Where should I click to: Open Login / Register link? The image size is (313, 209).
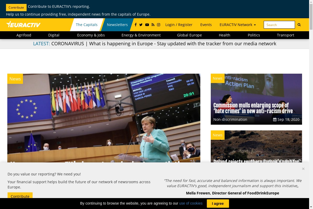point(179,25)
